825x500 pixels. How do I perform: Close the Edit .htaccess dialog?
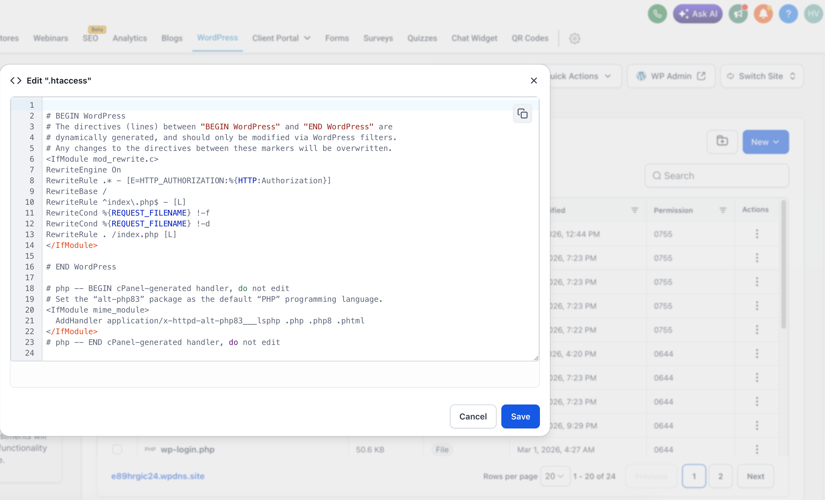(534, 81)
